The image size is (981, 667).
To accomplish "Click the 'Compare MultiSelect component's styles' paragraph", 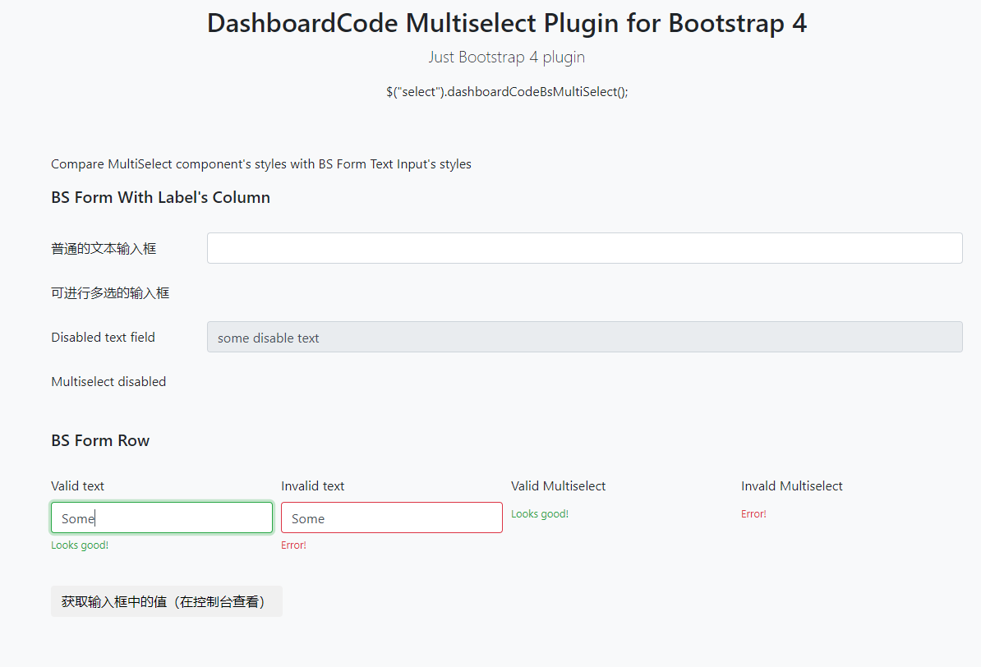I will pos(261,164).
